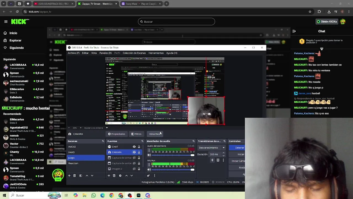
Task: Show the Imagen 2 source via eye icon
Action: [134, 169]
